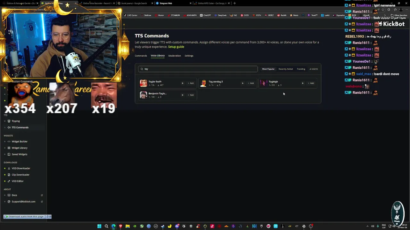
Task: Open the DeepSeek bookmark
Action: coord(220,15)
